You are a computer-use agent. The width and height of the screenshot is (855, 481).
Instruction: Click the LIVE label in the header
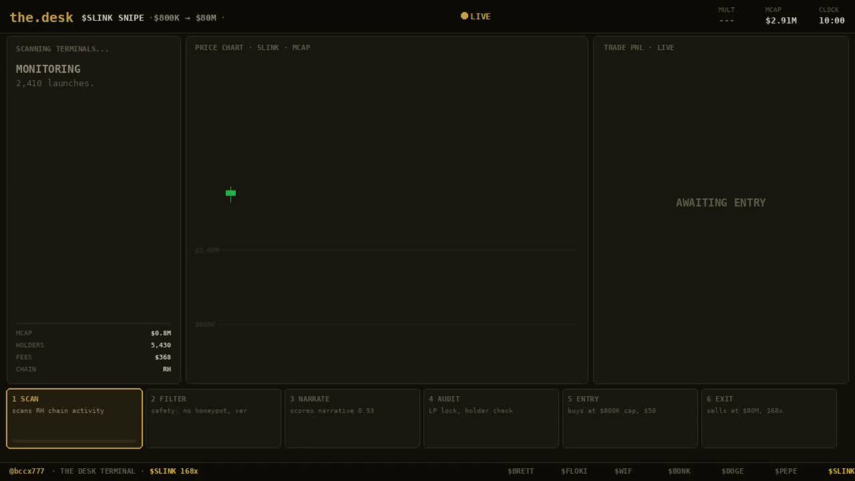coord(480,16)
